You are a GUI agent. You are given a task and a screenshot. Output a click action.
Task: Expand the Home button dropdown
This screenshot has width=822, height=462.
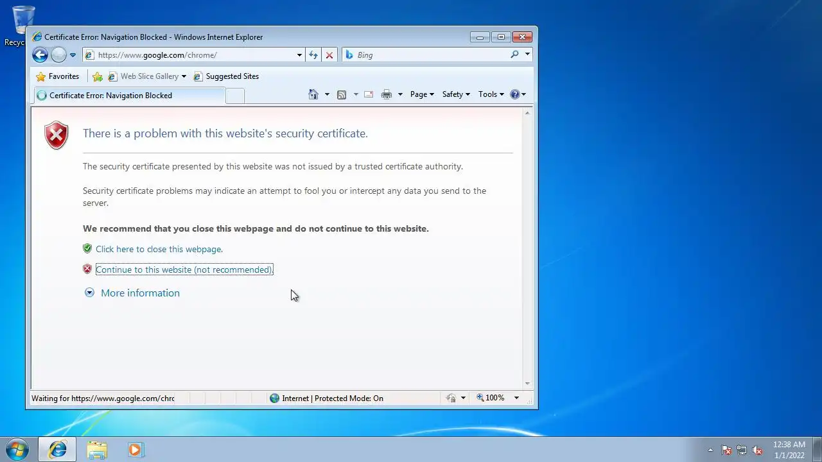(x=327, y=94)
